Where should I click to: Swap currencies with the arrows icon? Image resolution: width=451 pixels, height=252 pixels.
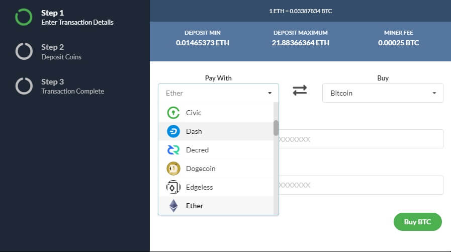pos(300,91)
